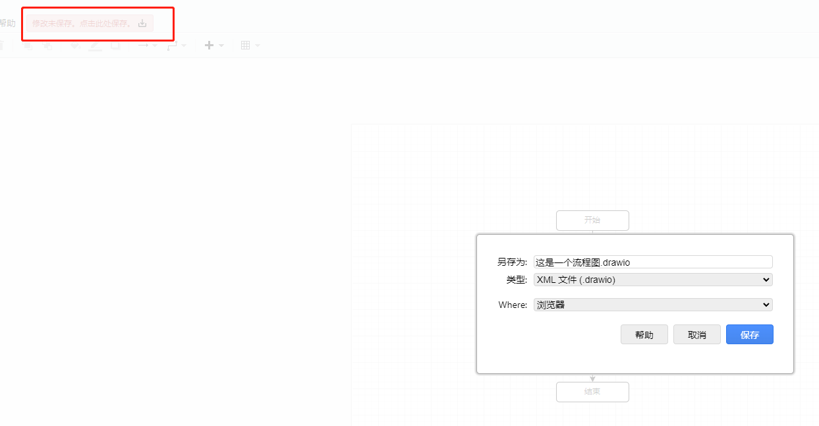
Task: Click the 另存为 filename input field
Action: (x=652, y=262)
